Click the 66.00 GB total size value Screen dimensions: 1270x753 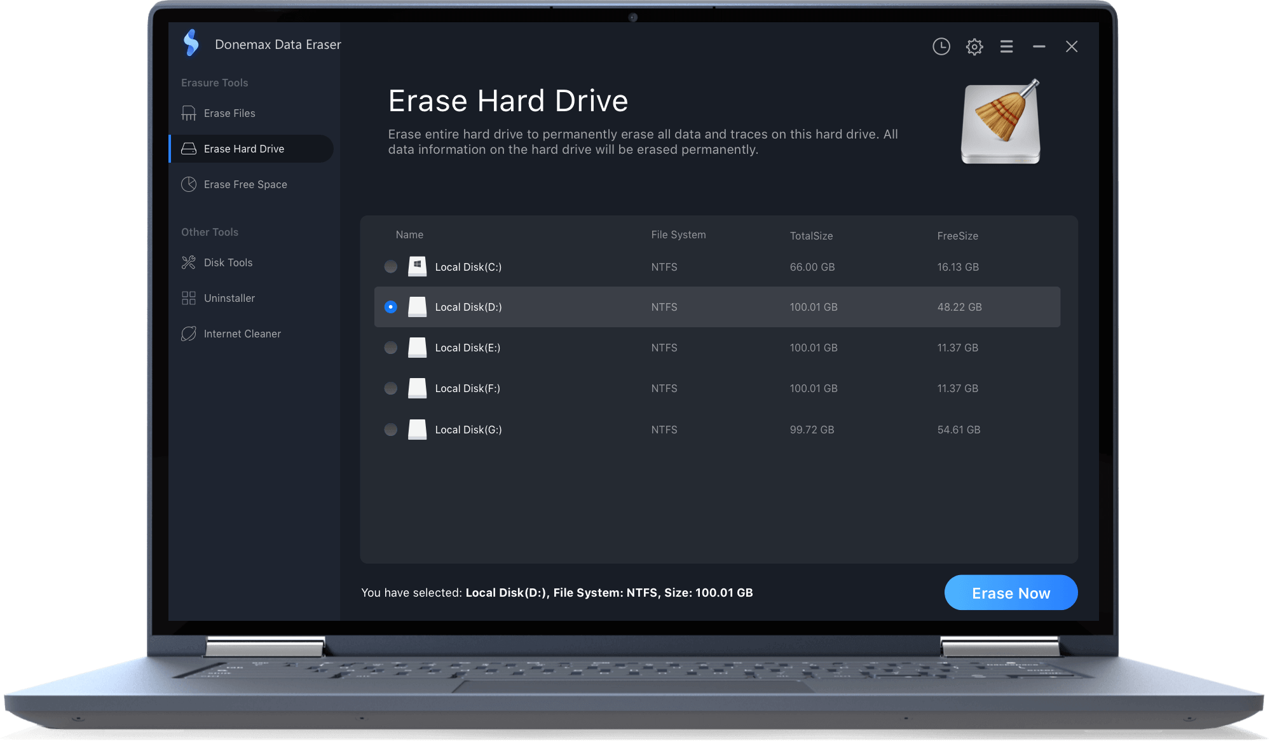[812, 267]
